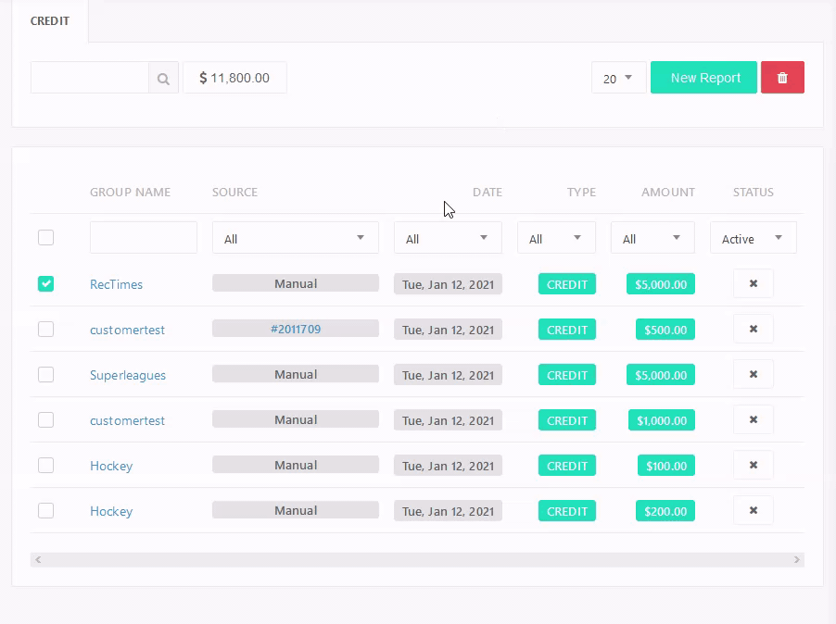Click the X status icon for RecTimes
The image size is (836, 624).
tap(753, 284)
